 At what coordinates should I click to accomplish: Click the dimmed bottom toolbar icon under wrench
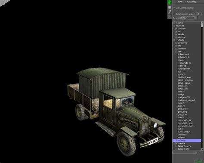pos(170,16)
